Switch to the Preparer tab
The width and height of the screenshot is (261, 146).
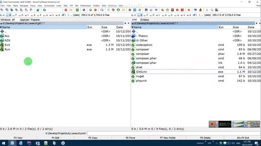pyautogui.click(x=35, y=20)
